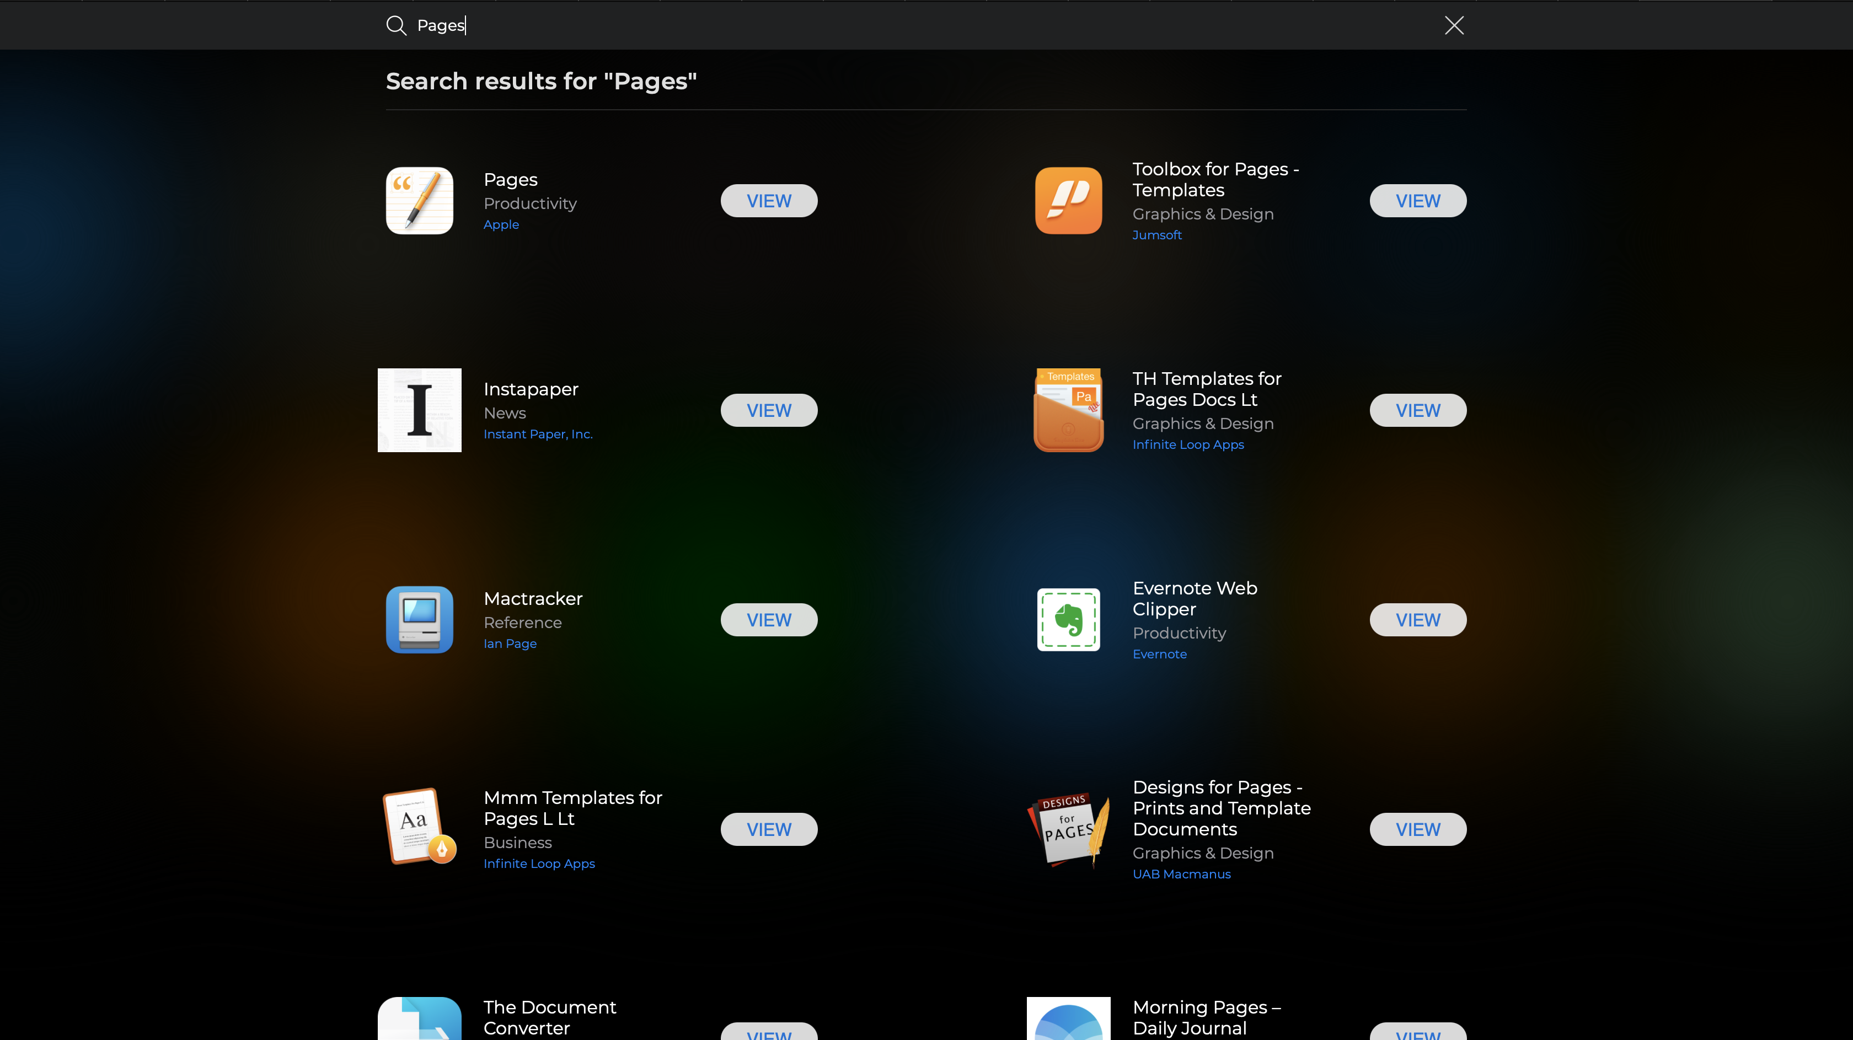Screen dimensions: 1853x1040
Task: View the Evernote Web Clipper app
Action: coord(1417,619)
